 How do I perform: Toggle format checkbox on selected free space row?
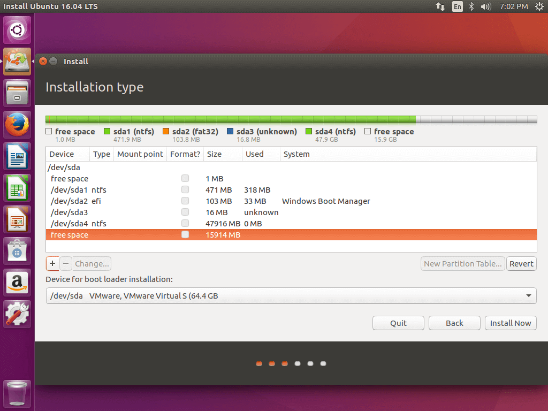pyautogui.click(x=185, y=235)
